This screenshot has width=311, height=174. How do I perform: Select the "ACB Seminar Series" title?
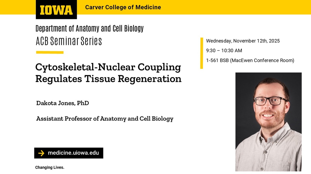69,41
